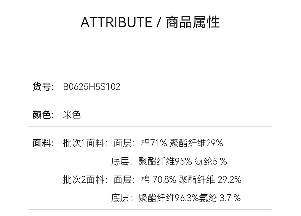Click 面层 label in the 批次2面料 row
The height and width of the screenshot is (216, 301).
[x=122, y=179]
